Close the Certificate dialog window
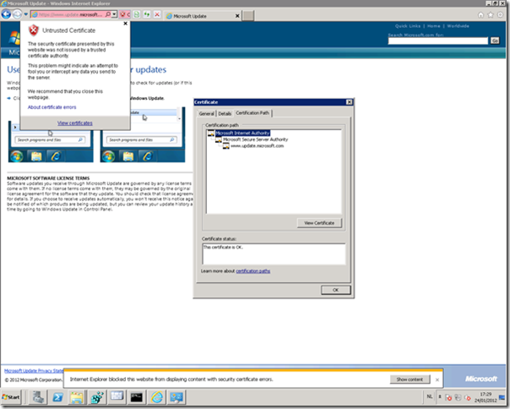The height and width of the screenshot is (409, 510). click(349, 102)
